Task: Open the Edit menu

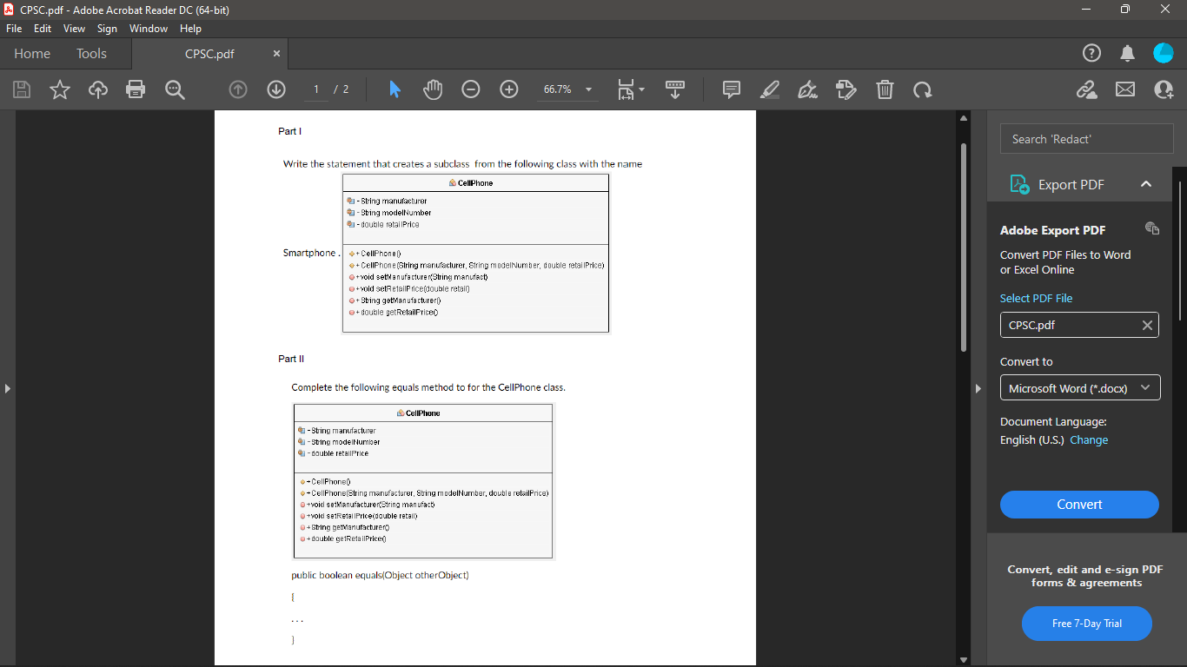Action: tap(42, 28)
